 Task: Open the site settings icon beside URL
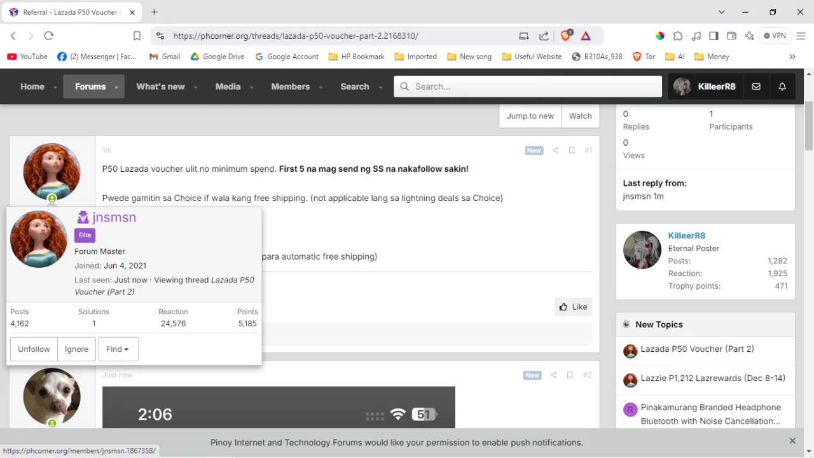tap(160, 36)
